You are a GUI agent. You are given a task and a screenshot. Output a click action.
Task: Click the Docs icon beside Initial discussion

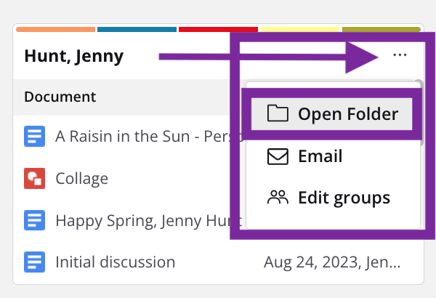tap(34, 262)
